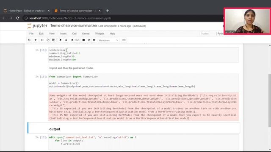
Task: Open the cell type Markdown dropdown
Action: [x=108, y=40]
